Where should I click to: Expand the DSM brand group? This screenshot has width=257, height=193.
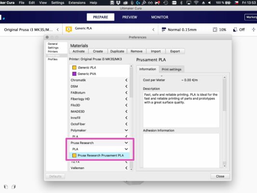pyautogui.click(x=126, y=86)
